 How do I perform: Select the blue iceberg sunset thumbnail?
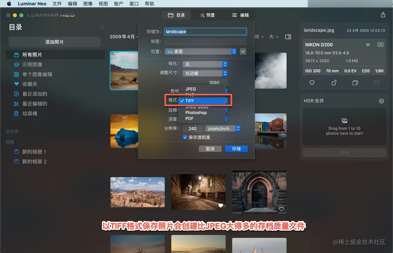click(x=124, y=131)
